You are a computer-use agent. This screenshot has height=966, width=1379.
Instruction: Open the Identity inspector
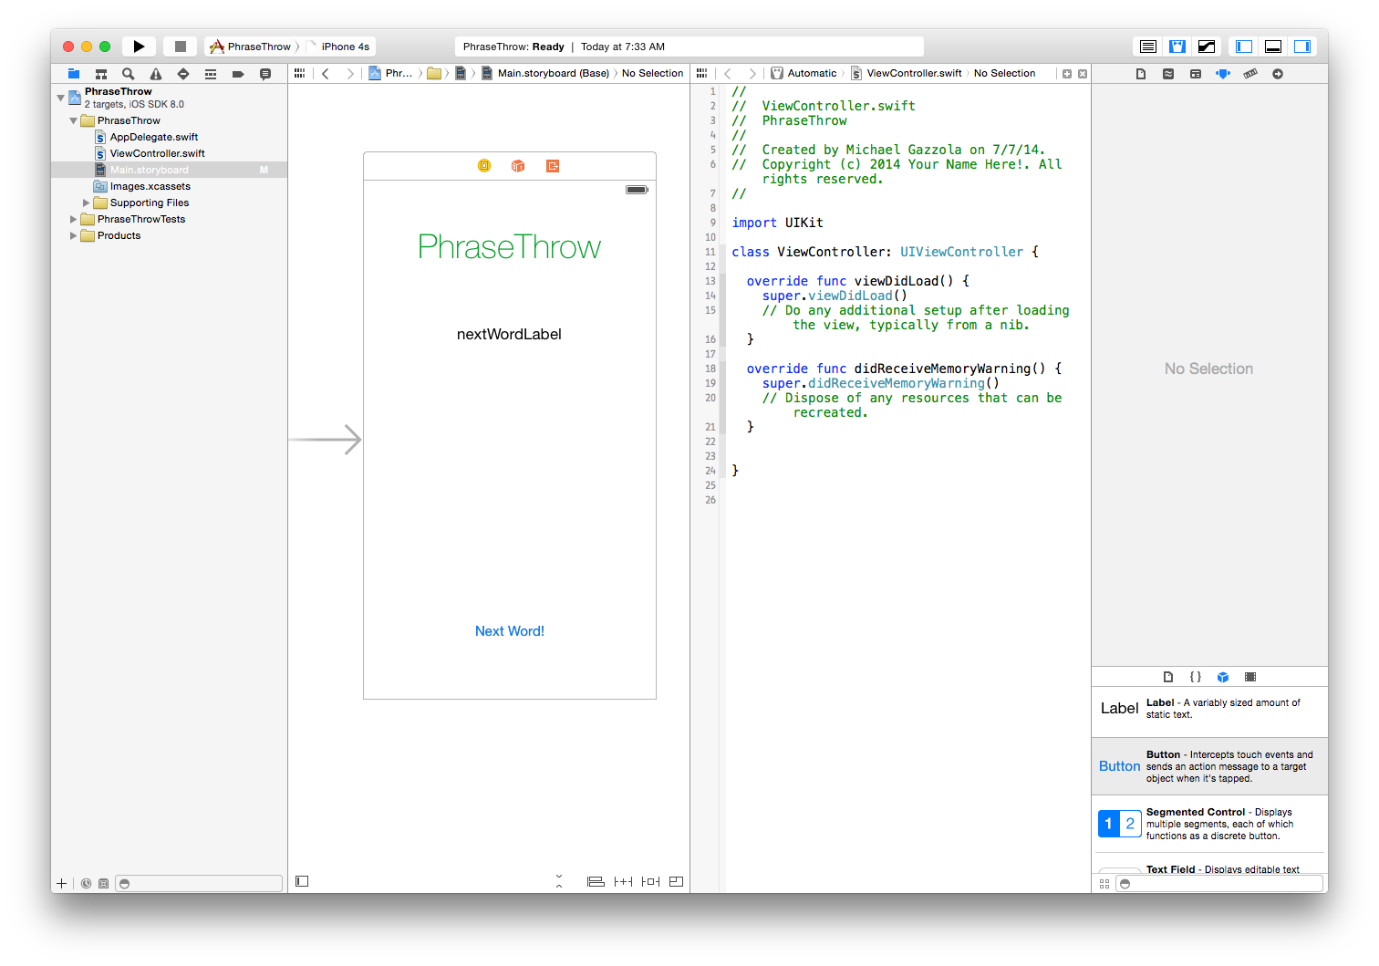click(x=1196, y=74)
